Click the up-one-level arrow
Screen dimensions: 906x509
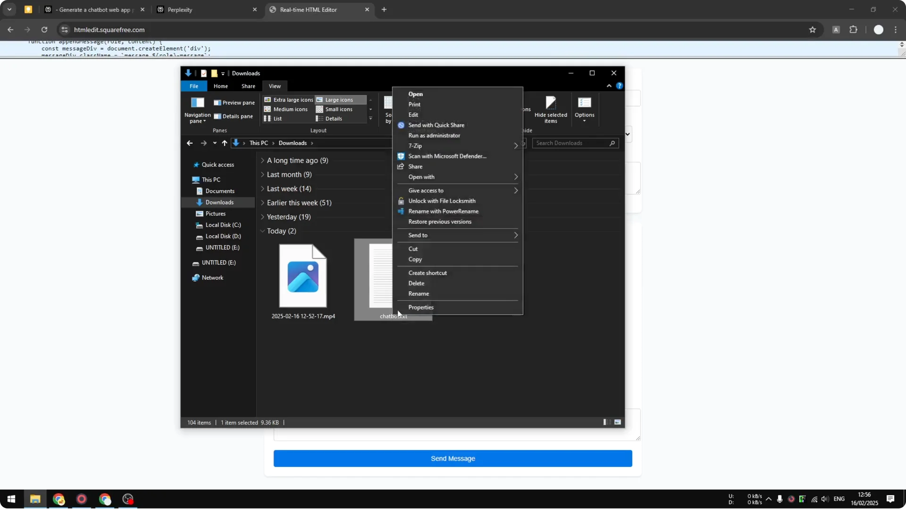click(225, 143)
